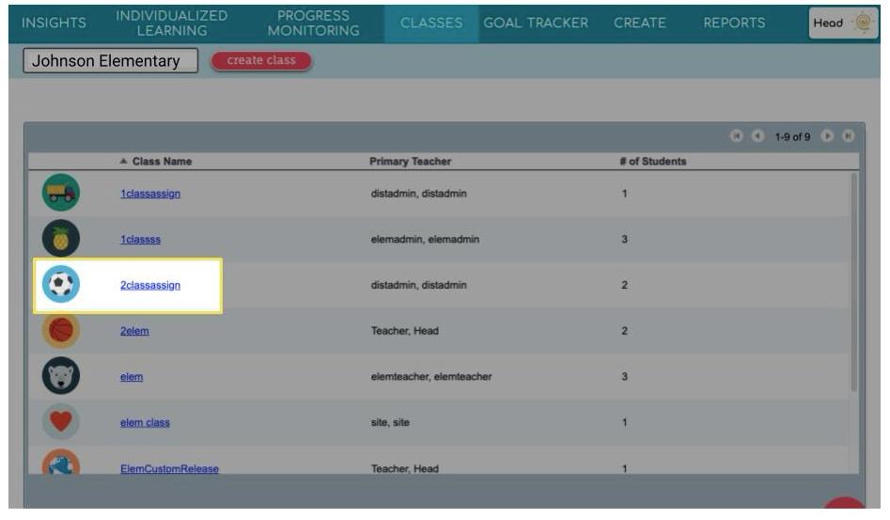The height and width of the screenshot is (520, 890).
Task: Click 'site, site' teacher cell
Action: pos(390,422)
